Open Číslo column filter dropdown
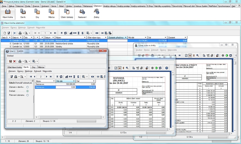 click(x=31, y=37)
